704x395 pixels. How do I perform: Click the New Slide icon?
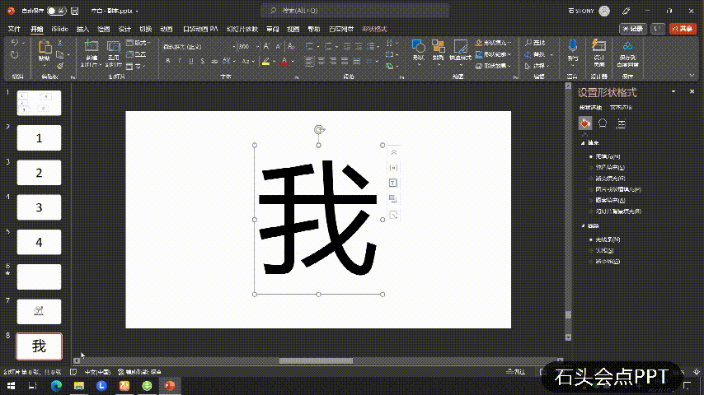click(x=92, y=47)
